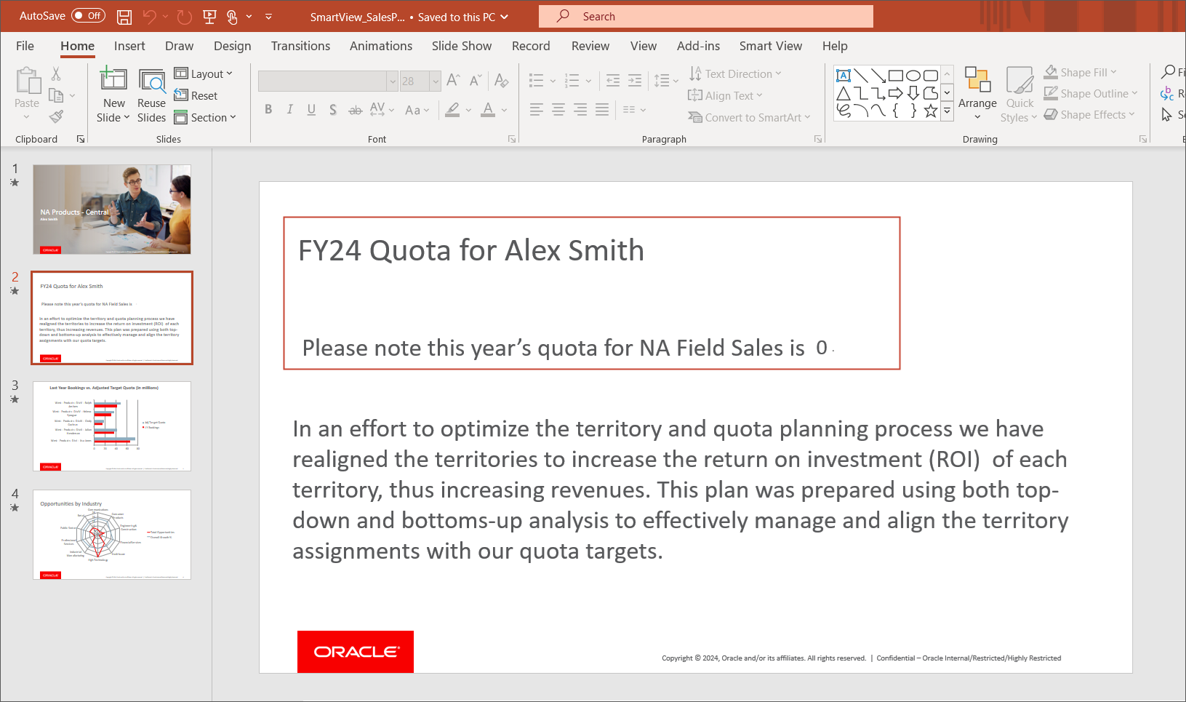
Task: Decrease list indent level
Action: click(x=613, y=80)
